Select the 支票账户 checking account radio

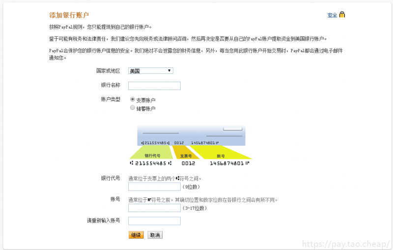point(133,99)
